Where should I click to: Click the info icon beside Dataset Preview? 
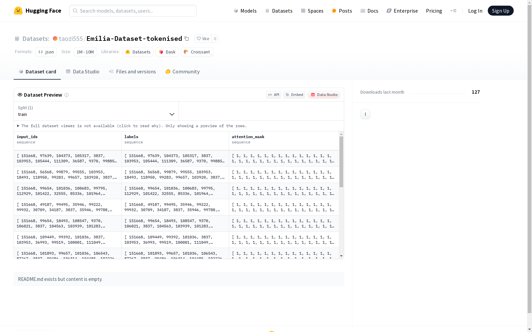tap(66, 95)
